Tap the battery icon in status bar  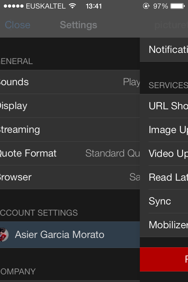click(x=177, y=6)
